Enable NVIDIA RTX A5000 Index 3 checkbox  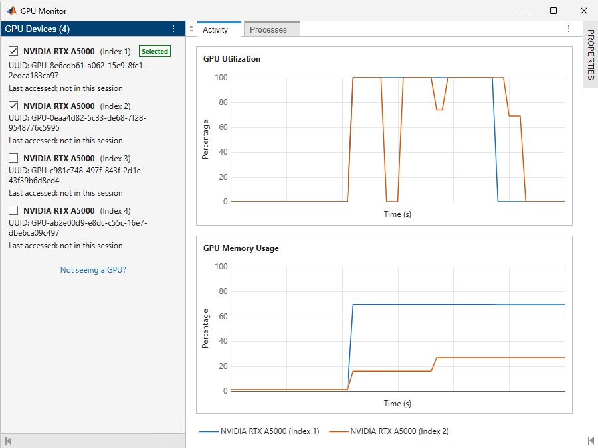click(x=13, y=158)
